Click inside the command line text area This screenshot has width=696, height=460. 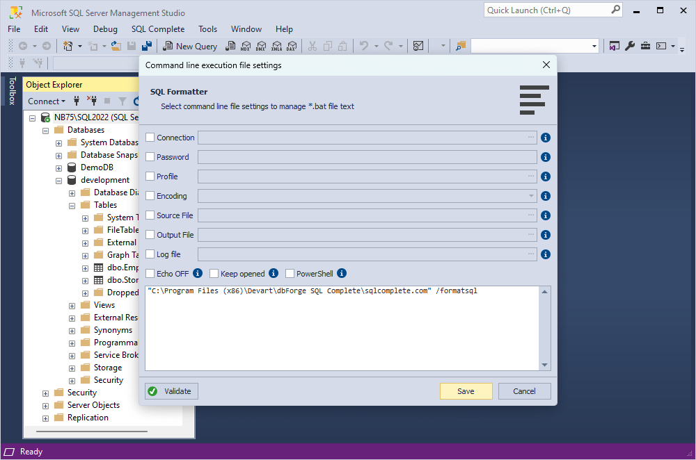point(342,329)
